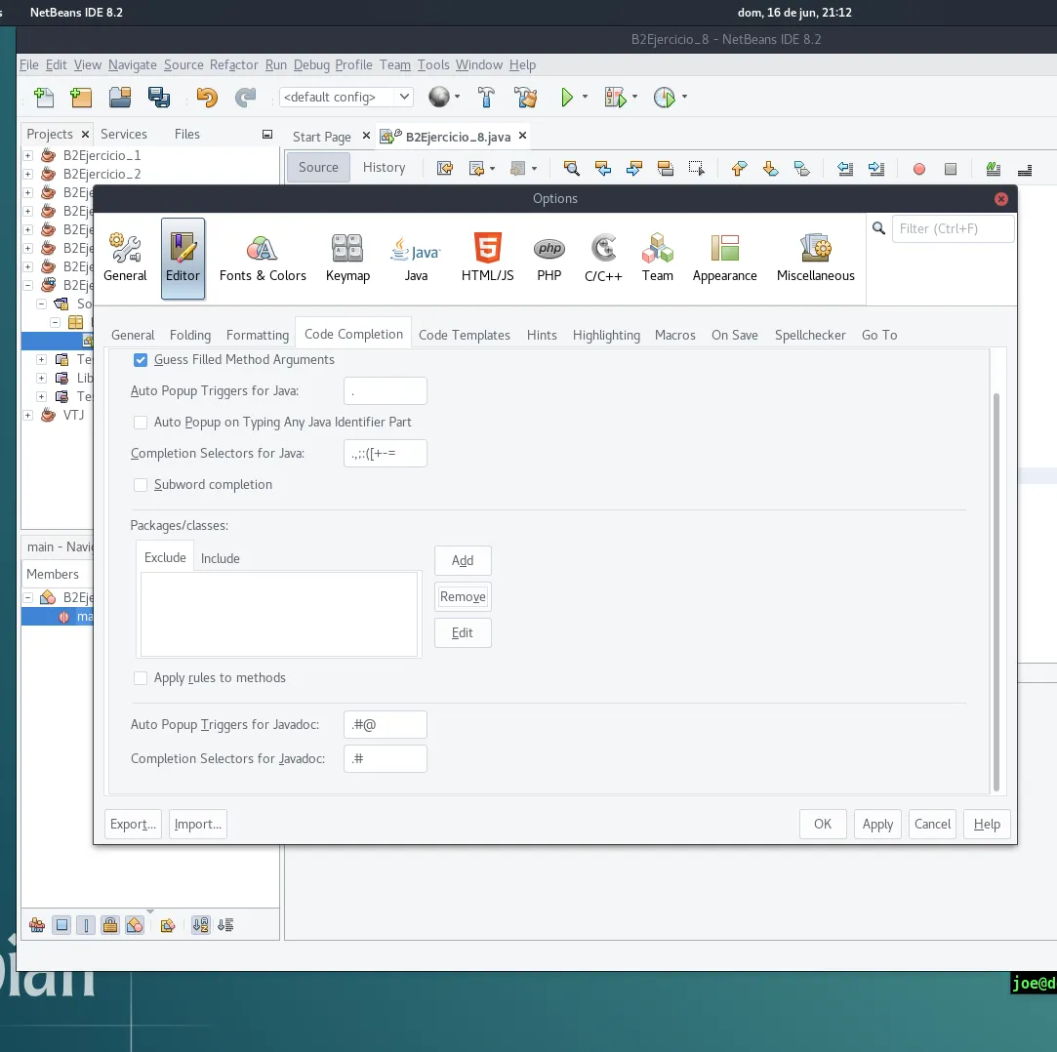
Task: Open the Run Project dropdown arrow
Action: [585, 97]
